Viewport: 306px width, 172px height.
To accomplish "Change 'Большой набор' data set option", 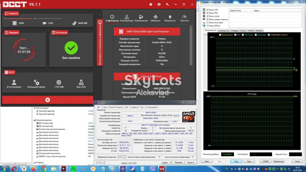I will [x=36, y=84].
